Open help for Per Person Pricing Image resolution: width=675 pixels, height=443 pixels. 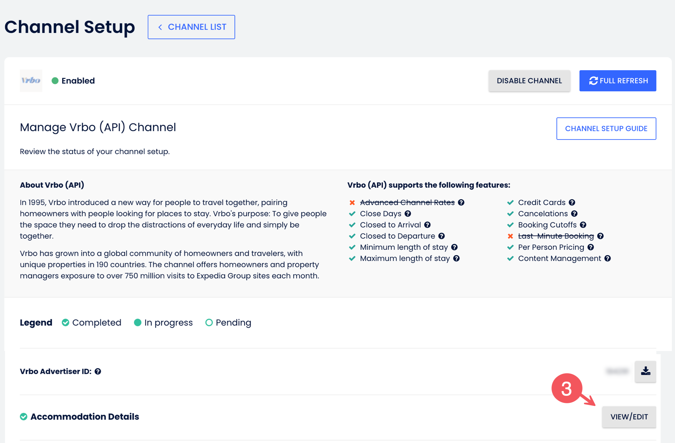point(591,247)
